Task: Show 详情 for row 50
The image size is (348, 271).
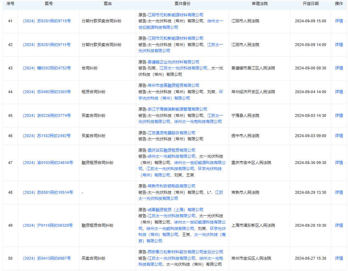Action: pos(339,258)
